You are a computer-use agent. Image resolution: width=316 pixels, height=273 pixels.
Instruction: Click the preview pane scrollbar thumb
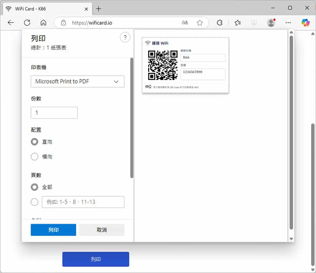[291, 132]
